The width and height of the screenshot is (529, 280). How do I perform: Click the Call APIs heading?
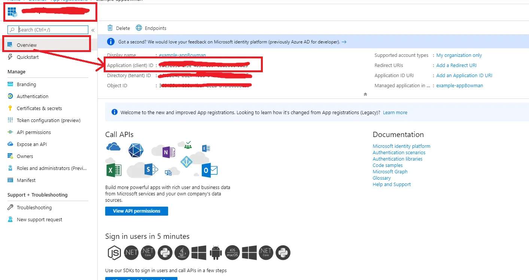point(119,134)
